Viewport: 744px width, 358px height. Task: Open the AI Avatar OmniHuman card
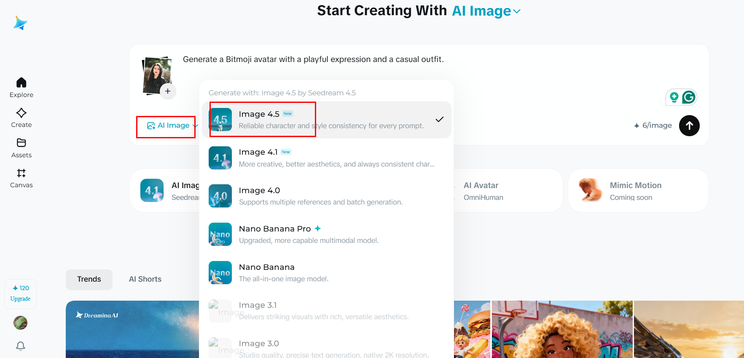click(506, 191)
